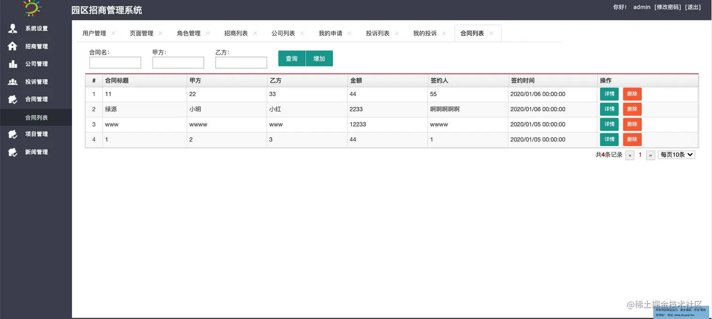Switch to the 我的投诉 tab

pos(425,33)
